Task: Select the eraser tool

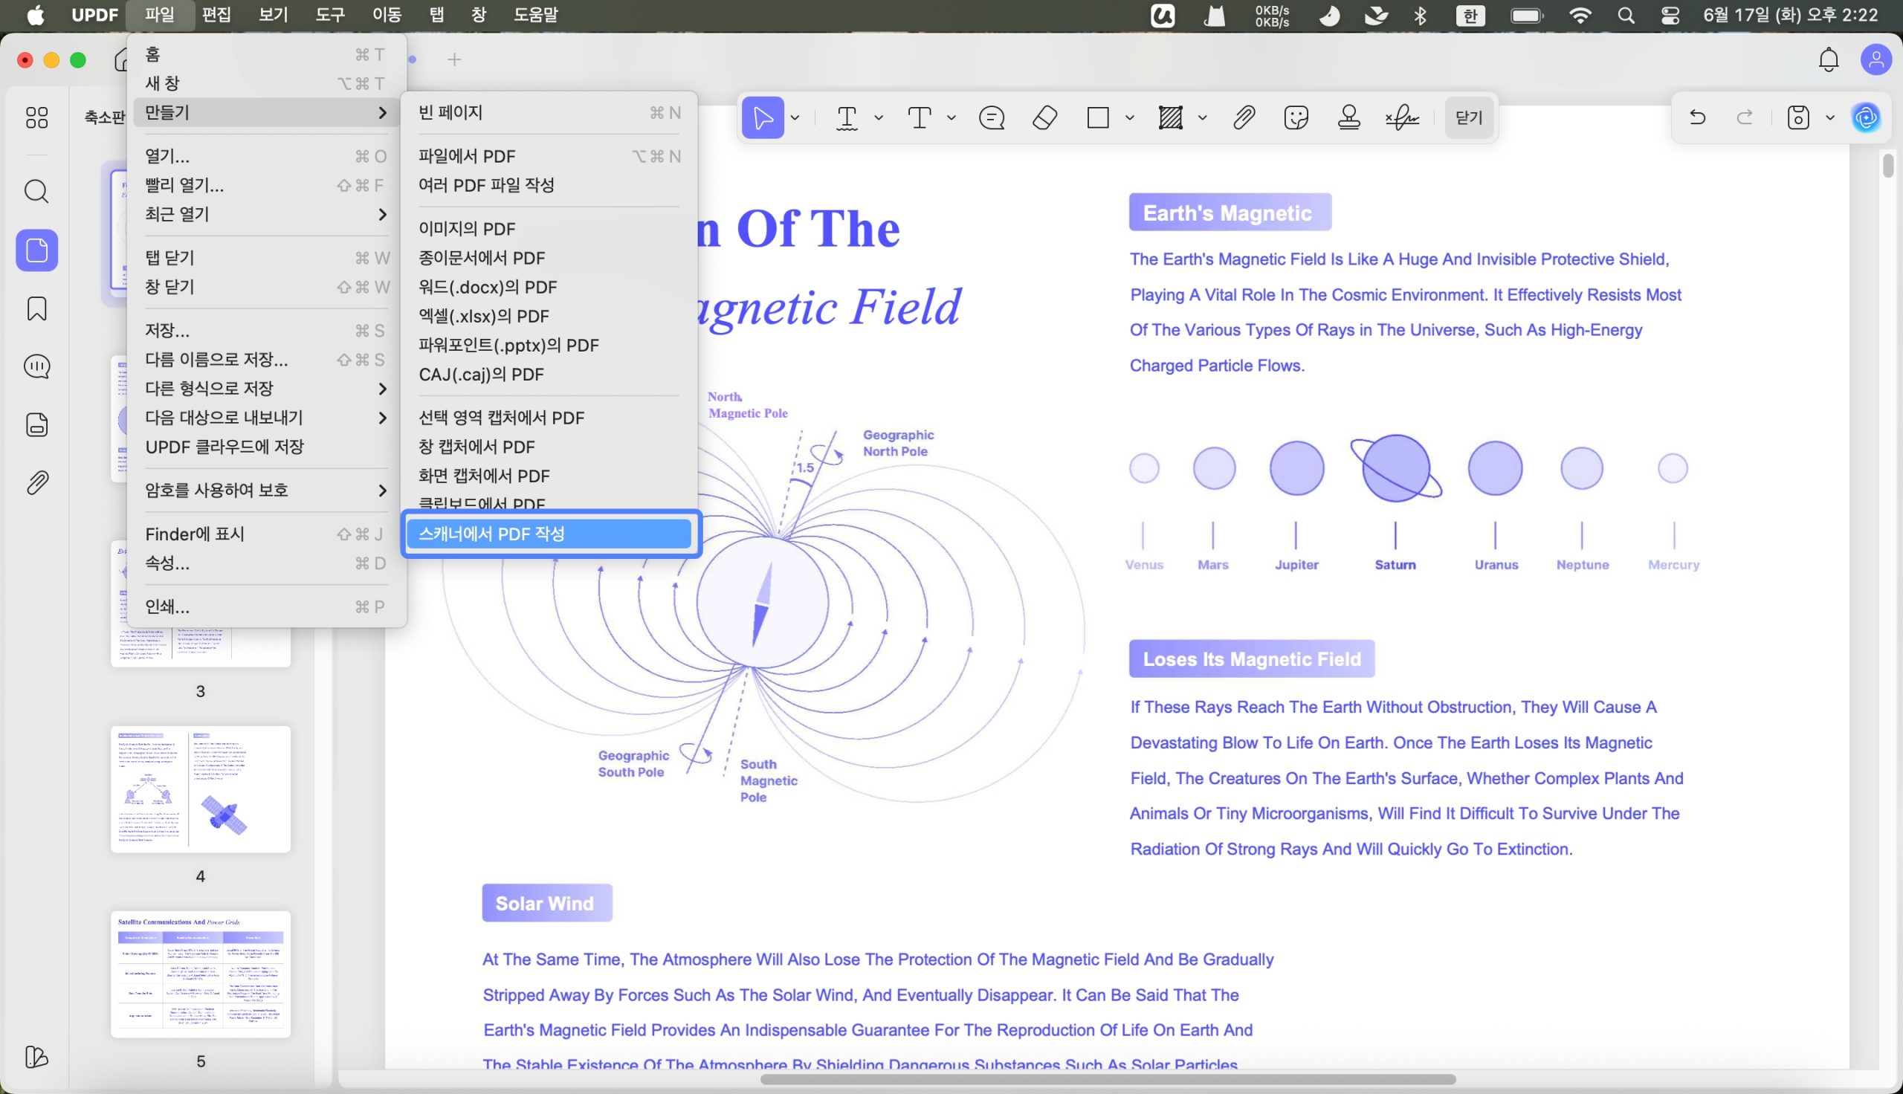Action: 1045,118
